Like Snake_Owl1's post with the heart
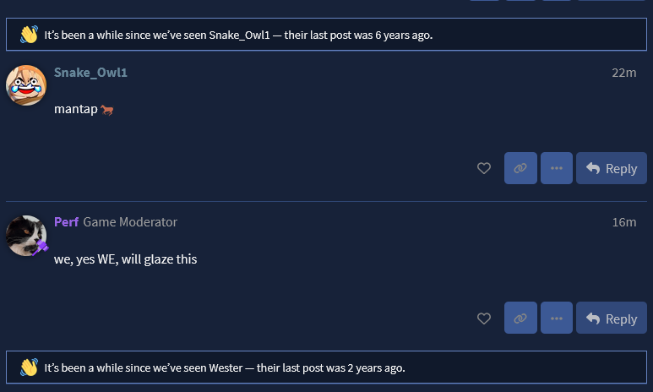This screenshot has width=653, height=392. coord(484,168)
